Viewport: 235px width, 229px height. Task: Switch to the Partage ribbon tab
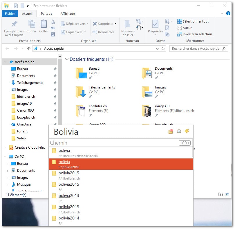point(46,14)
